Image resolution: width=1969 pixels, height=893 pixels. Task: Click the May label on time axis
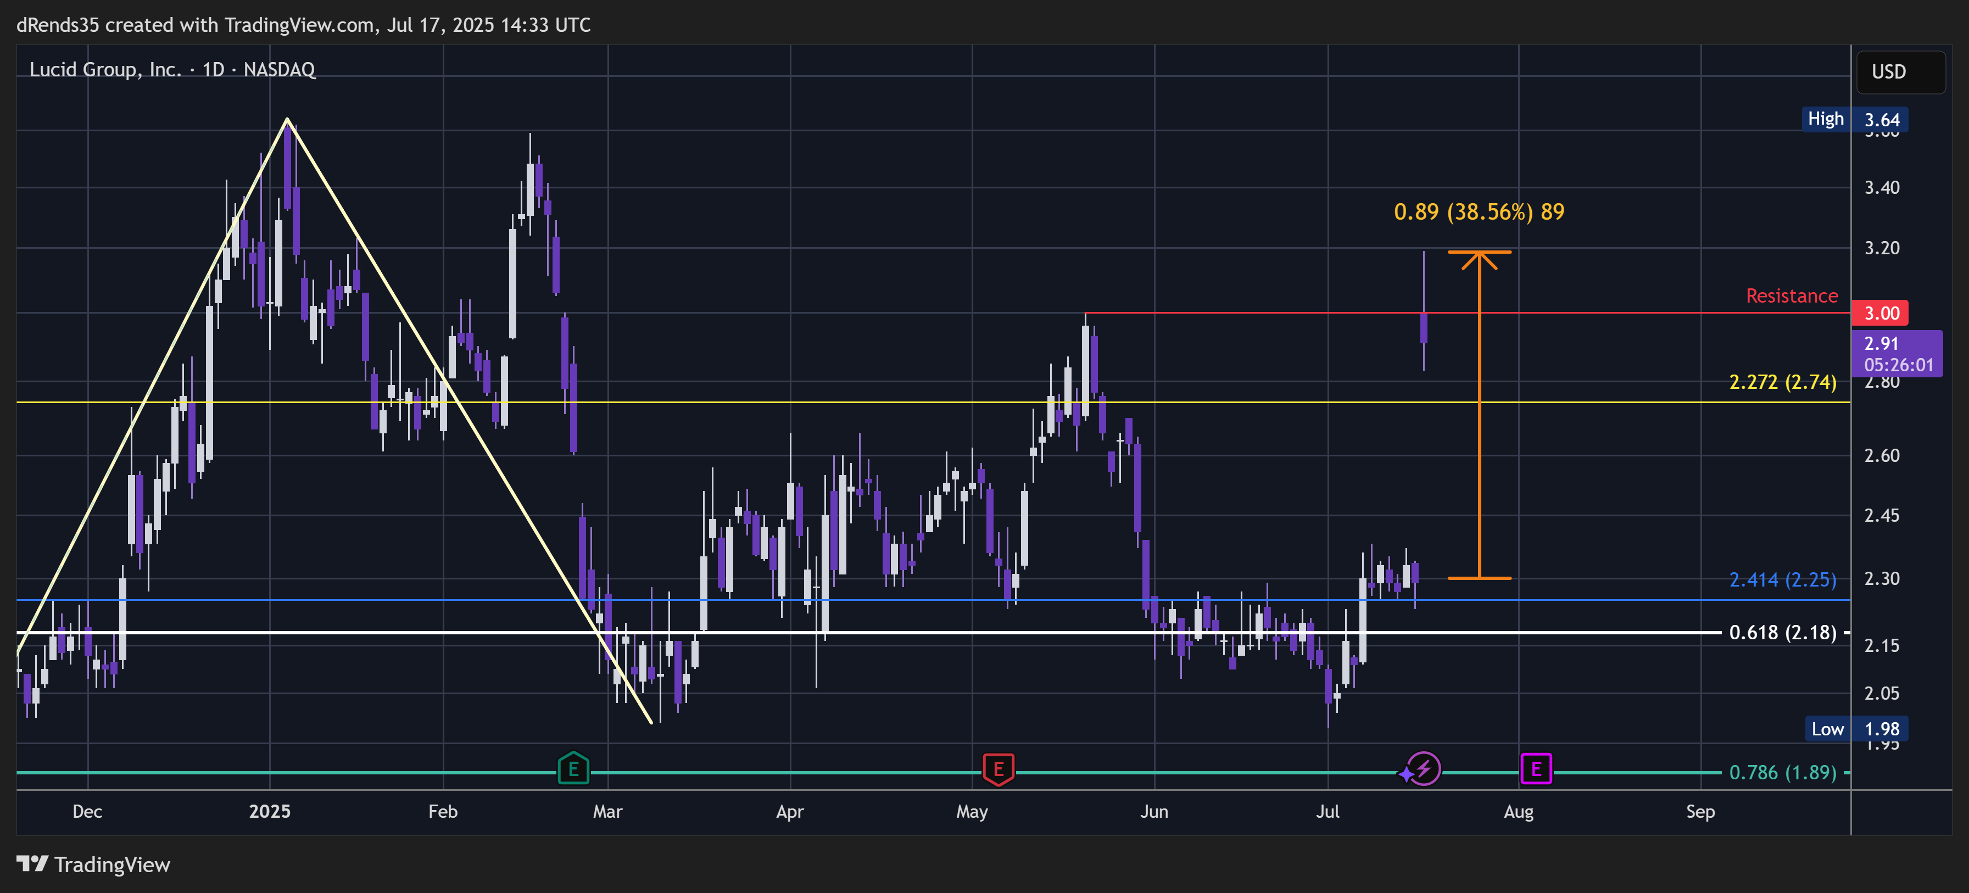972,812
